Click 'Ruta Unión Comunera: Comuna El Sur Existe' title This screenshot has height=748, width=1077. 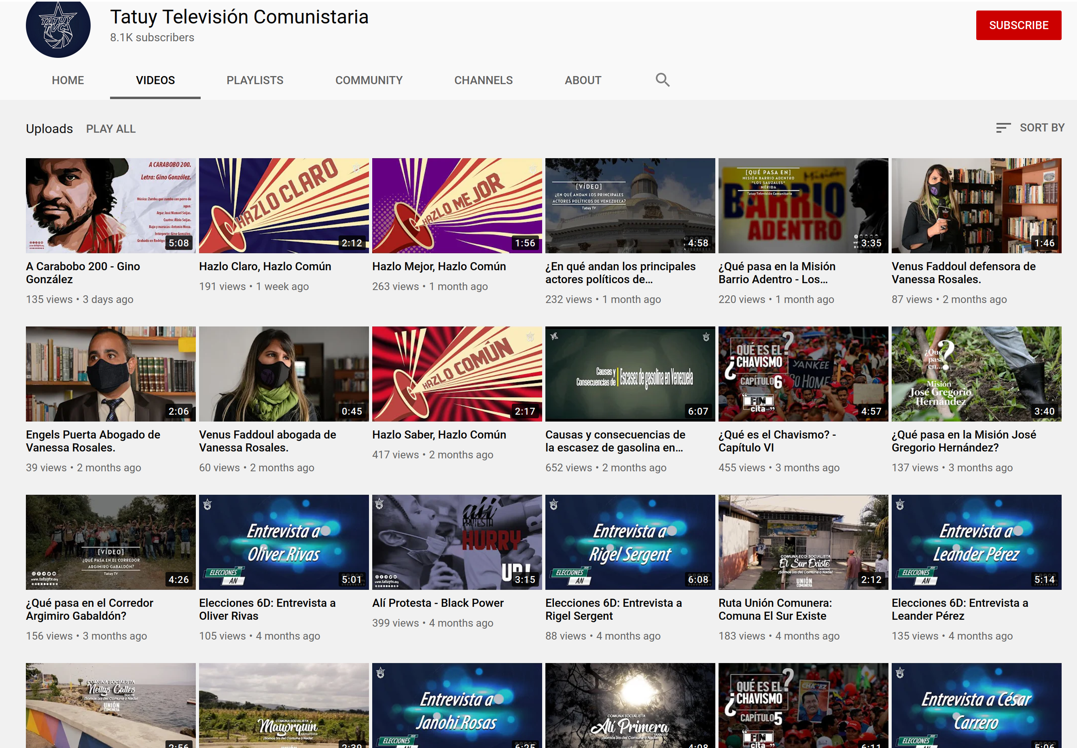(x=775, y=609)
